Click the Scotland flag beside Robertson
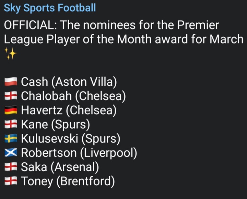Screen dimensions: 247x199 [x=11, y=152]
